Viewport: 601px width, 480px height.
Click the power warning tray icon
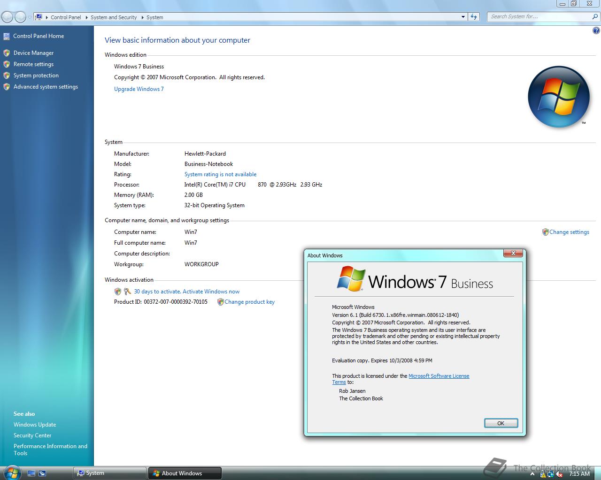(543, 474)
